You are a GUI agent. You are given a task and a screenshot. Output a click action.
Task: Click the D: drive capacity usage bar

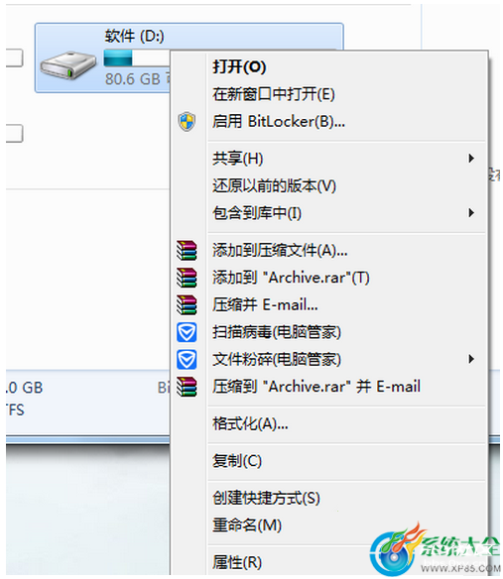pyautogui.click(x=137, y=58)
